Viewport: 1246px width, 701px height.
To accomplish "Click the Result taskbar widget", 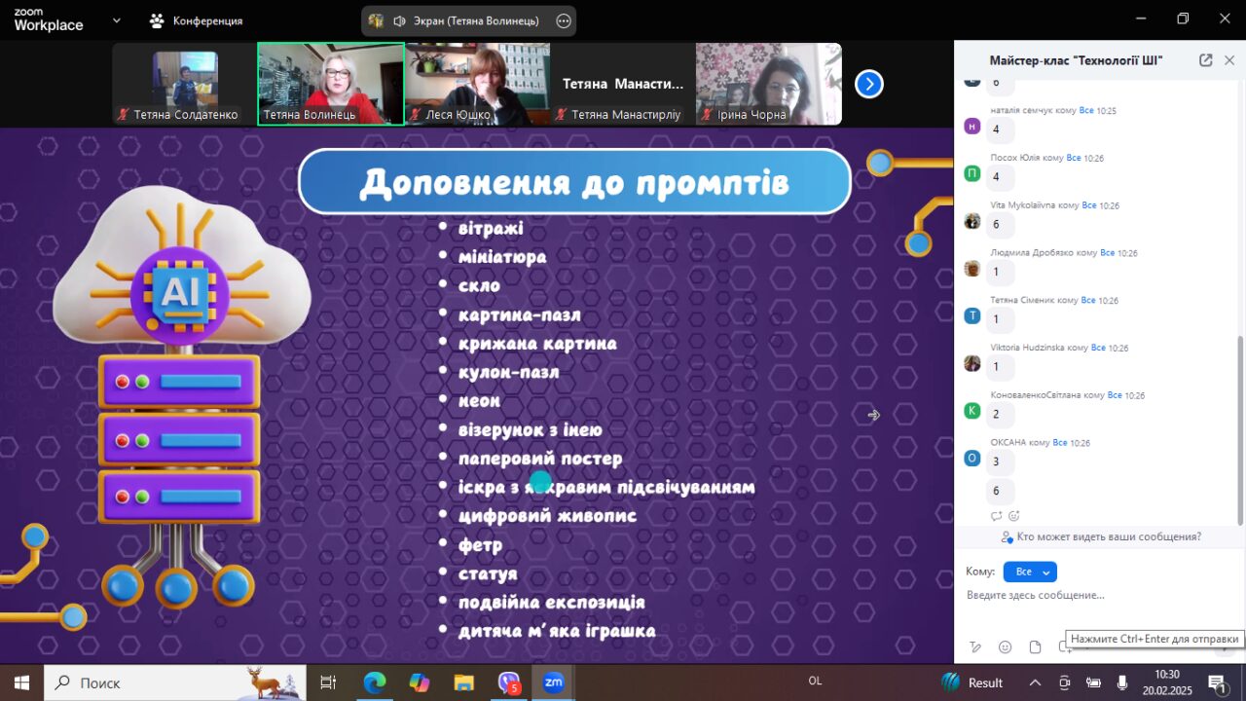I will tap(971, 683).
